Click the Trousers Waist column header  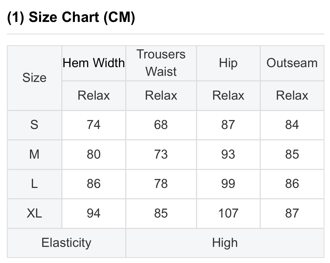(161, 63)
